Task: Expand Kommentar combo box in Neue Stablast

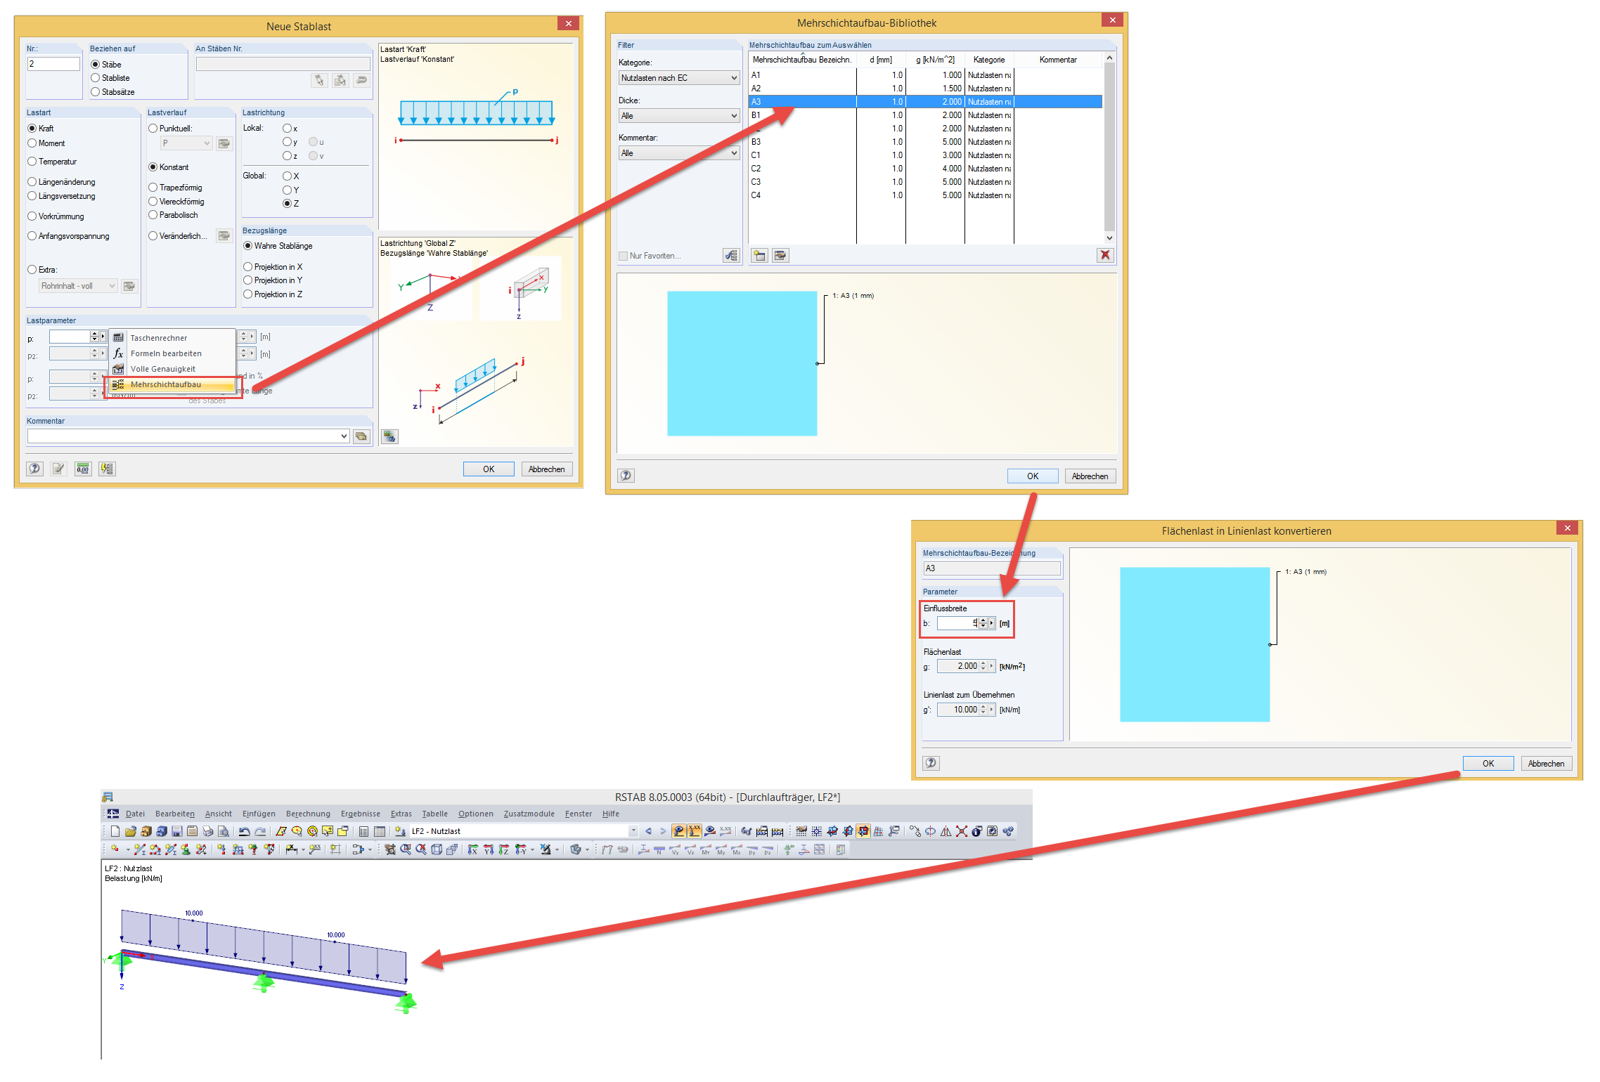Action: [344, 436]
